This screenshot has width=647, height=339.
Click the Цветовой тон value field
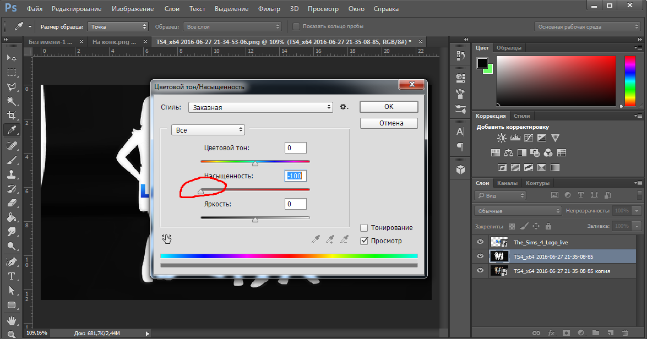coord(296,147)
